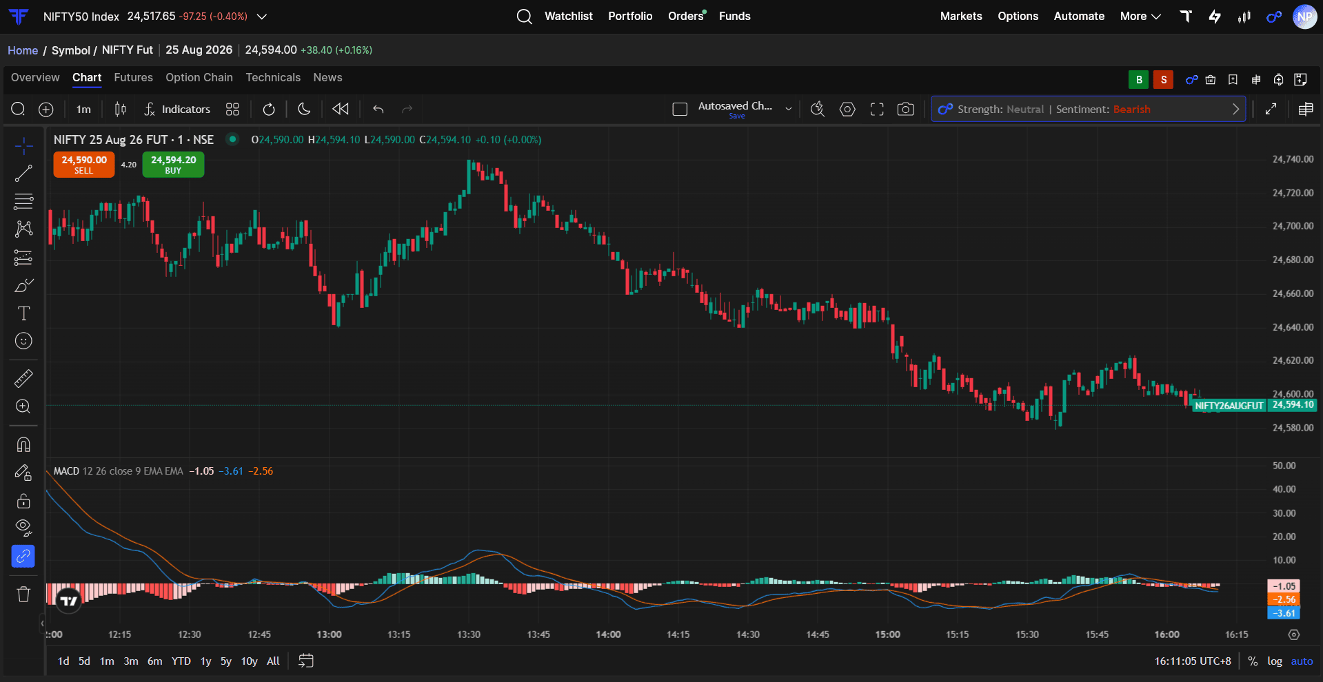The height and width of the screenshot is (682, 1323).
Task: Follow the Home breadcrumb link
Action: (x=23, y=50)
